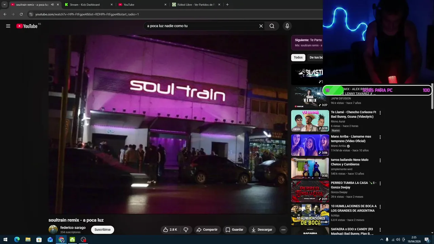Viewport: 434px width, 244px height.
Task: Go back in browser history
Action: [x=5, y=14]
